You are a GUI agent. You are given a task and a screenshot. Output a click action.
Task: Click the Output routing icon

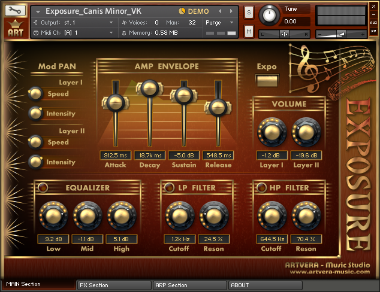[36, 23]
